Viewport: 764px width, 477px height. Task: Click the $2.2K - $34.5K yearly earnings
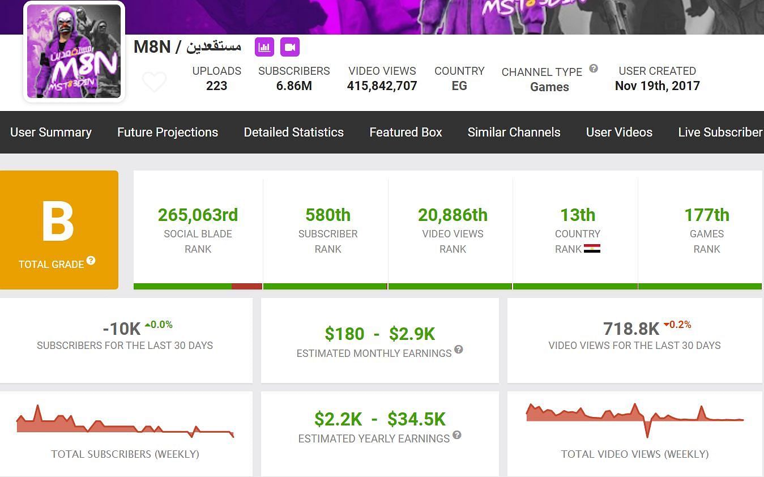pyautogui.click(x=380, y=419)
